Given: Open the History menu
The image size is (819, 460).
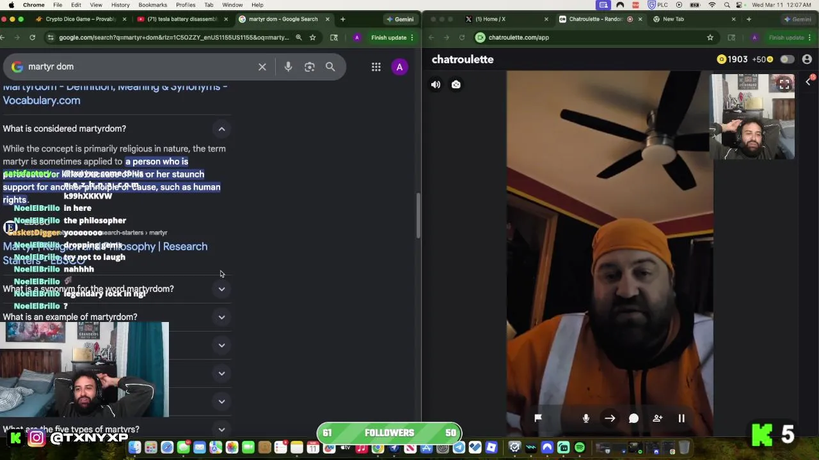Looking at the screenshot, I should pyautogui.click(x=120, y=4).
